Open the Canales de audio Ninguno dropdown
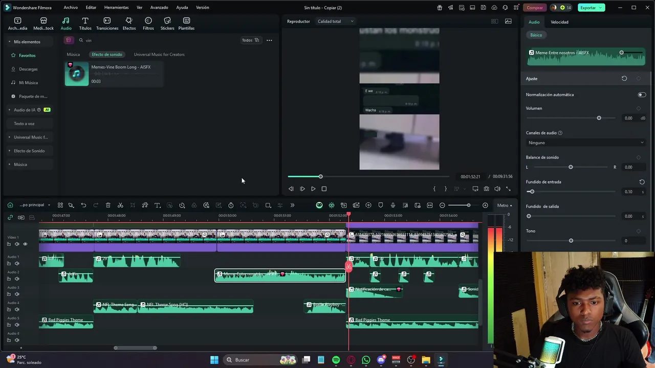The height and width of the screenshot is (368, 655). [x=586, y=143]
